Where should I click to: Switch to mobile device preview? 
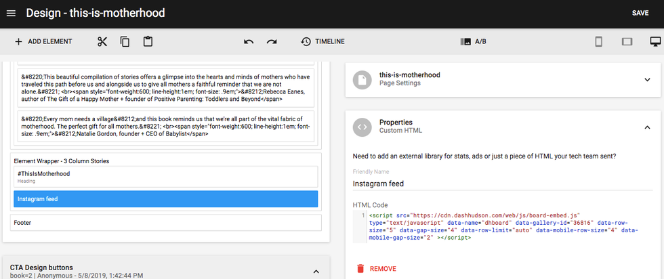pos(598,41)
